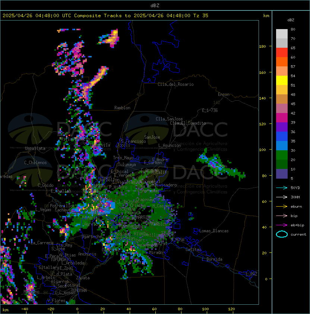Click the C_Chilenos map label

coord(35,163)
